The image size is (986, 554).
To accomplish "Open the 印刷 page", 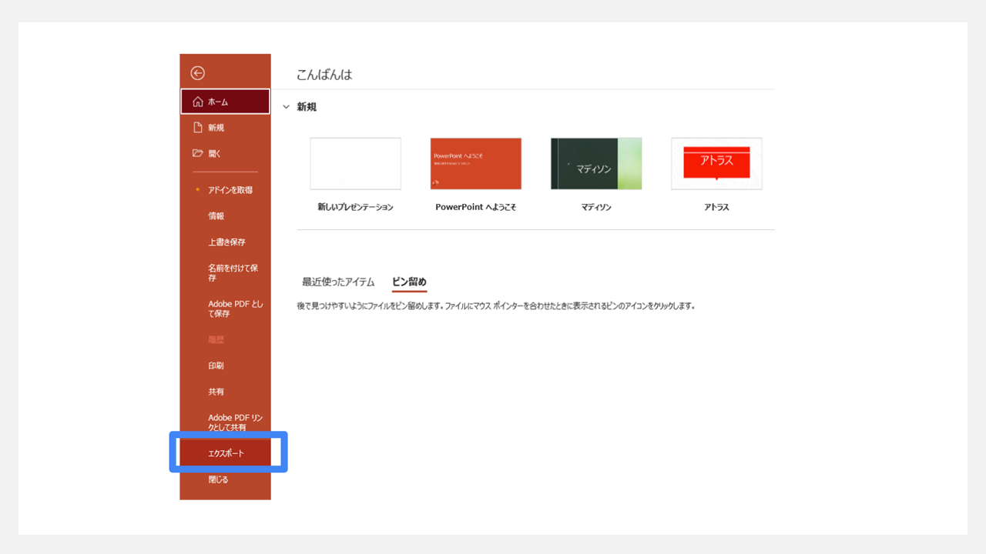I will pyautogui.click(x=225, y=365).
